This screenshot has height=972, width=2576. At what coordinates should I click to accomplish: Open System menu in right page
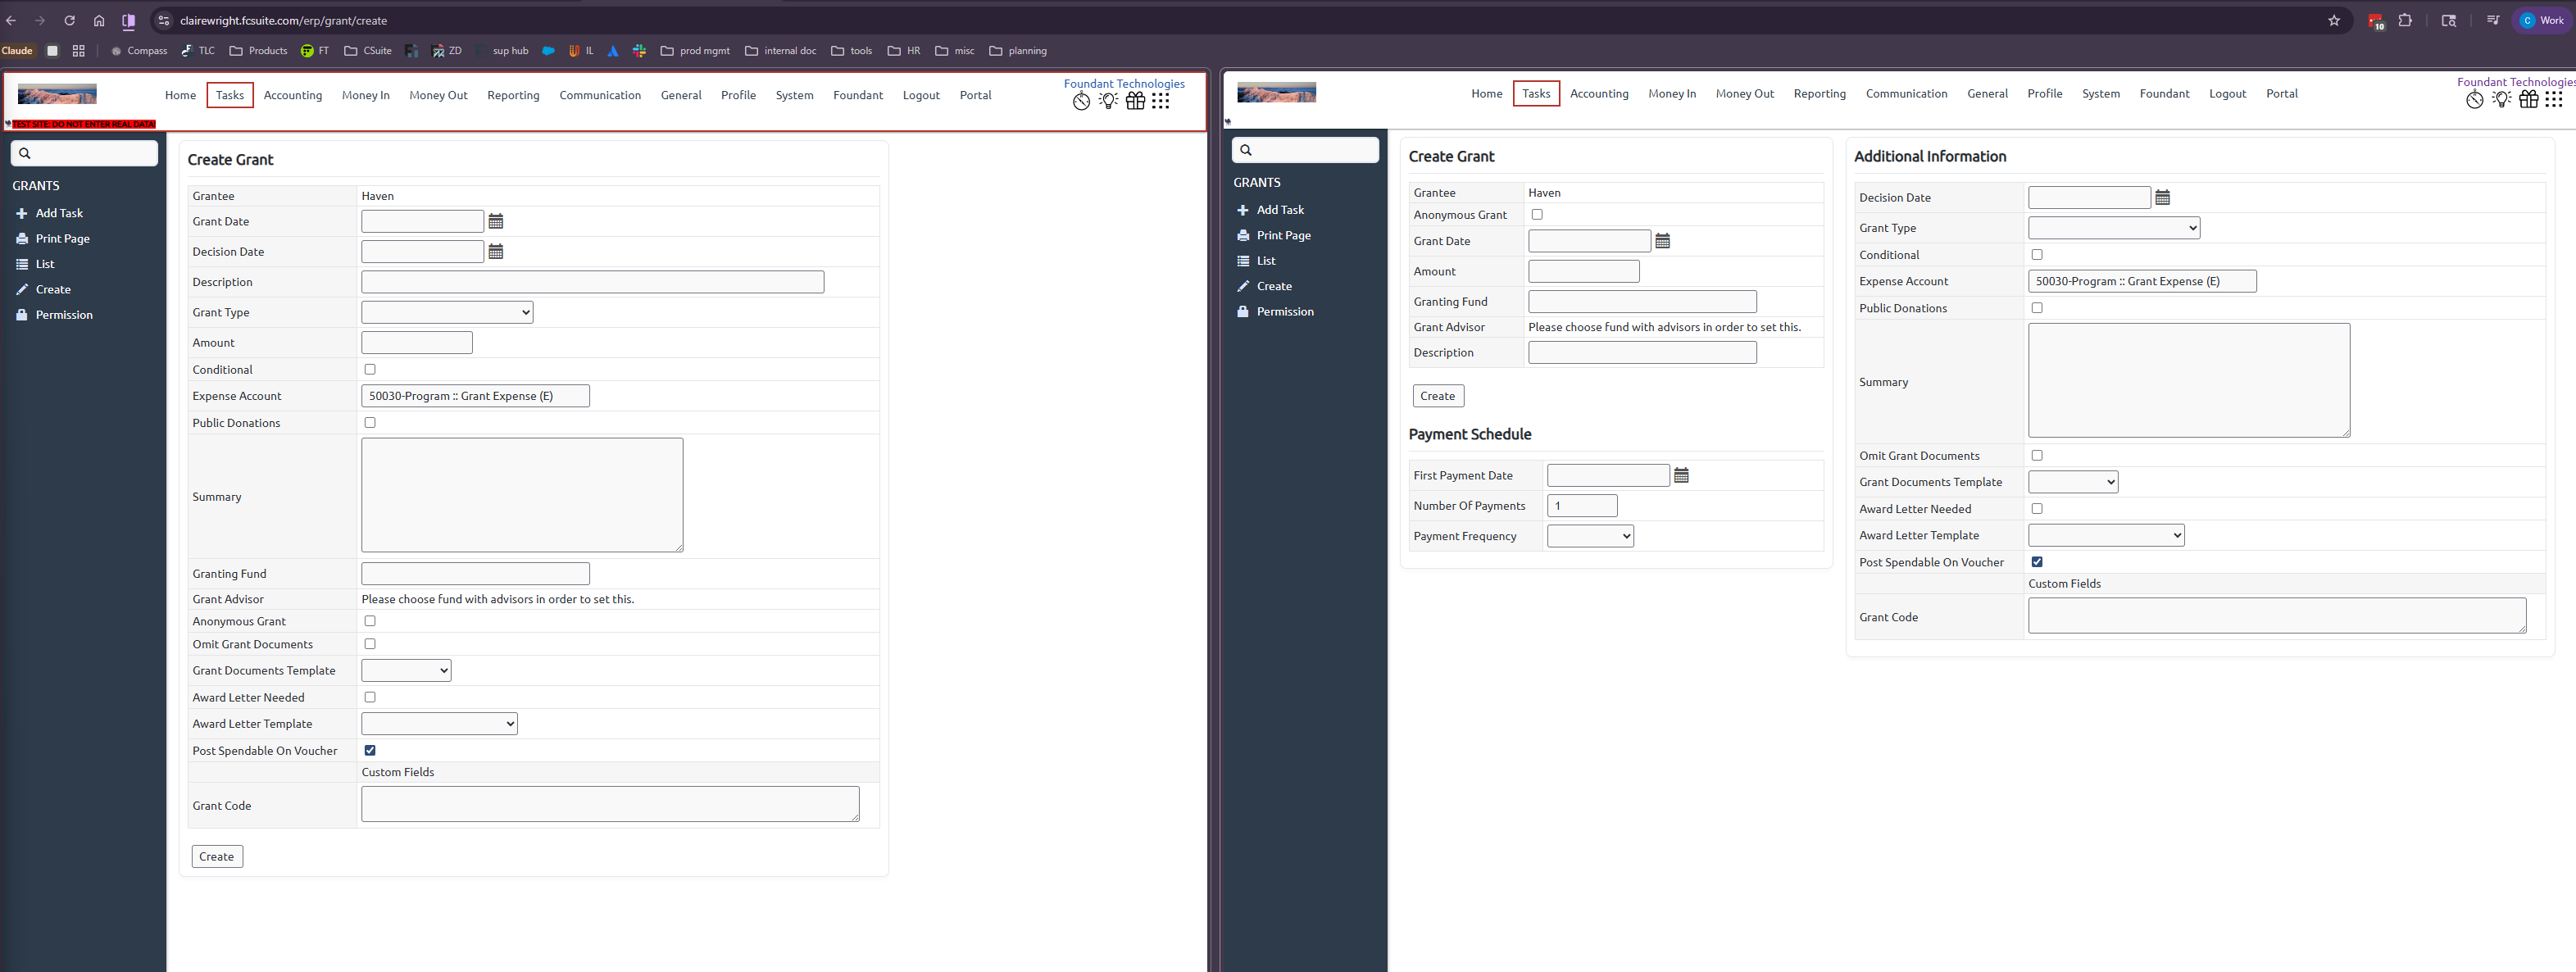tap(2100, 94)
